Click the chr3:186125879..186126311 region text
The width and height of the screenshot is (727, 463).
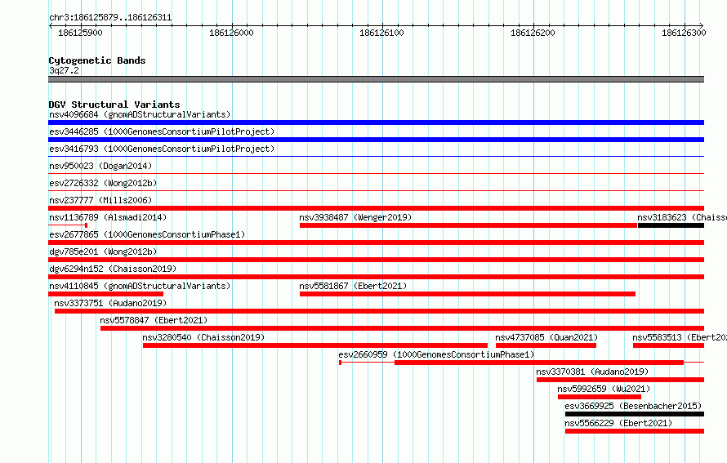110,18
